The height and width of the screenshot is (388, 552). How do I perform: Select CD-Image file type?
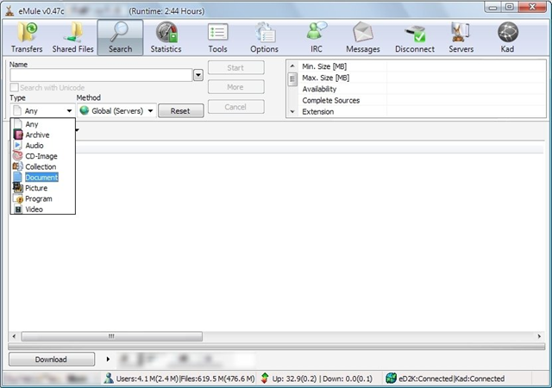point(41,156)
